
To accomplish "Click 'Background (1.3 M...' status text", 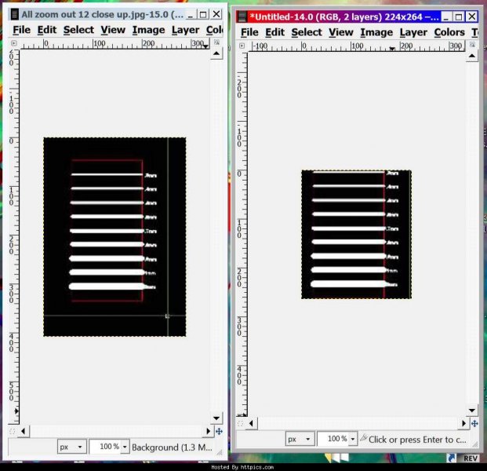I will tap(172, 447).
